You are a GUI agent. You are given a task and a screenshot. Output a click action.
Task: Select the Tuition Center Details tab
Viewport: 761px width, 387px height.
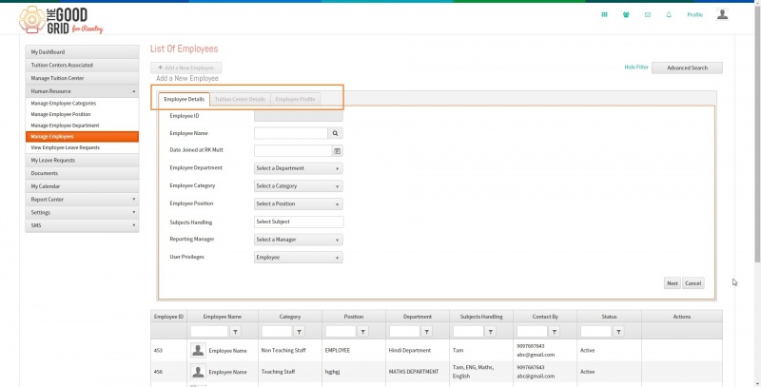pos(240,99)
